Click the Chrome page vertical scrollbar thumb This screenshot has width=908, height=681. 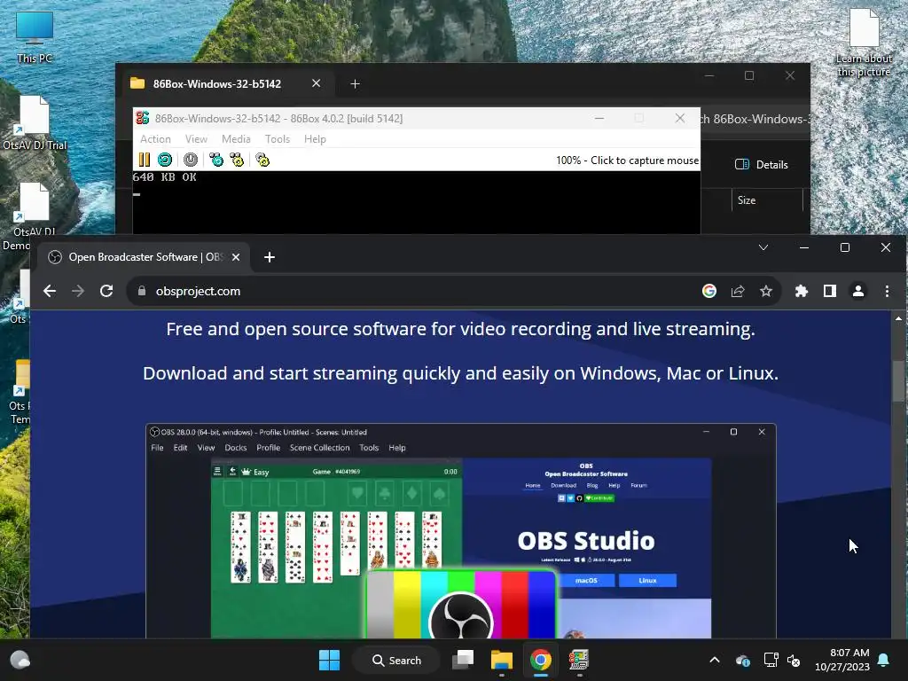tap(899, 380)
